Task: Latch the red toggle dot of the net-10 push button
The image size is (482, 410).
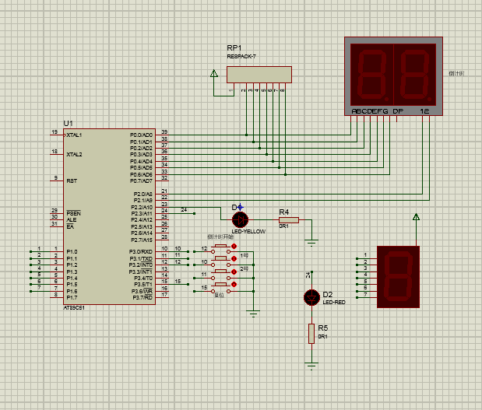Action: 234,259
